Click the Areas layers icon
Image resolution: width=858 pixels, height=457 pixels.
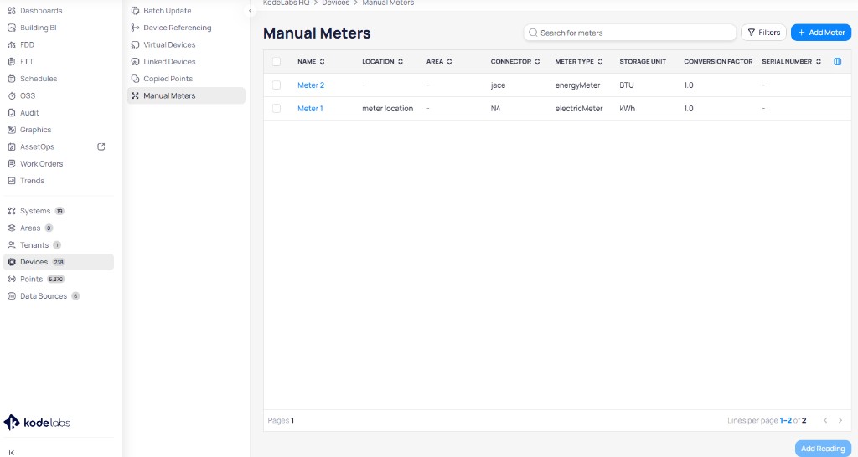(x=12, y=228)
